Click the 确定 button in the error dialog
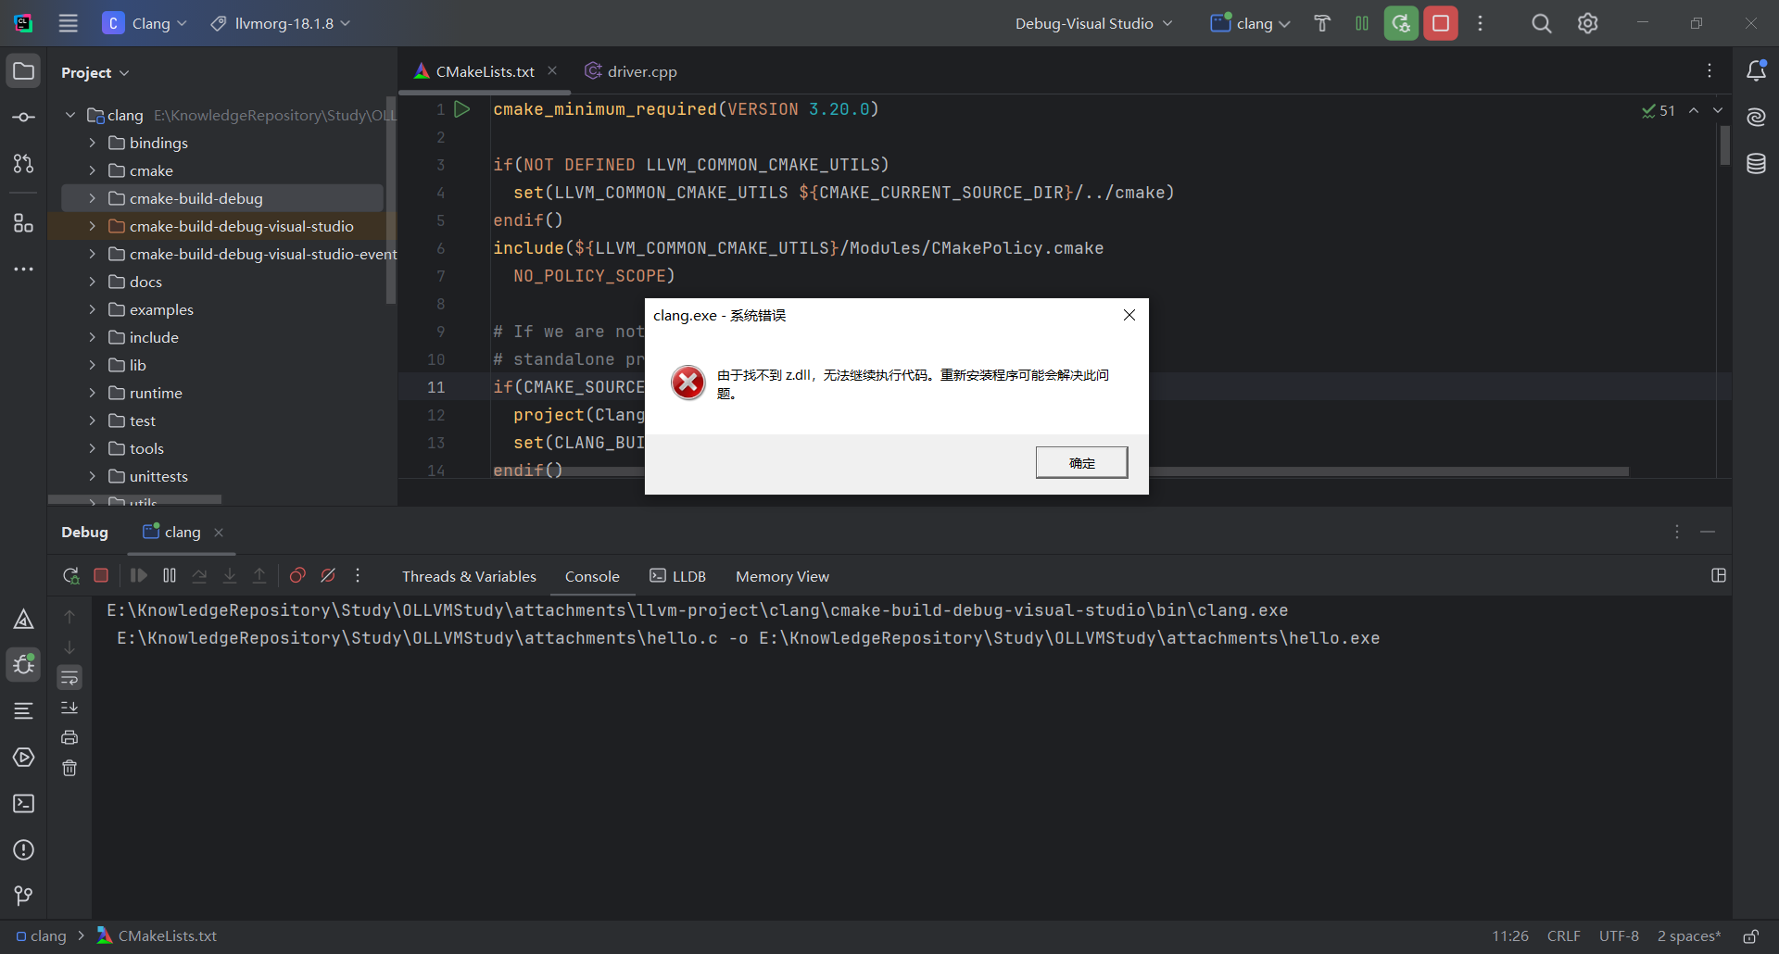This screenshot has width=1779, height=954. click(x=1081, y=462)
